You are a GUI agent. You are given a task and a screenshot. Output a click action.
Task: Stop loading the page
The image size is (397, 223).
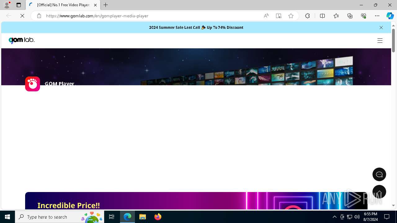coord(22,16)
